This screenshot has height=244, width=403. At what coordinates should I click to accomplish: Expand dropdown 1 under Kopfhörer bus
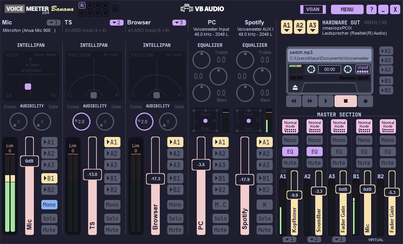click(x=289, y=239)
